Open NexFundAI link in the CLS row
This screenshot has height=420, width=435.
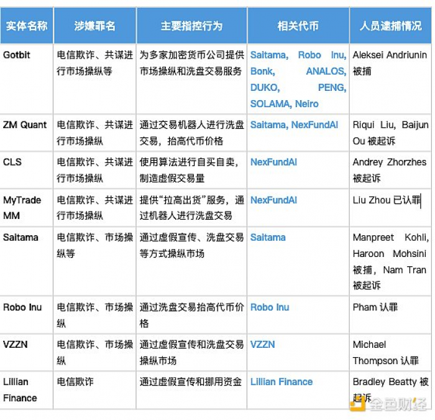click(x=273, y=162)
